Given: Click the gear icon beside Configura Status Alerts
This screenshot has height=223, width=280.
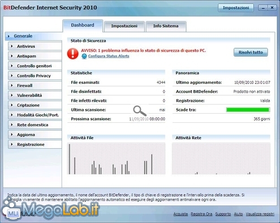Looking at the screenshot, I should click(x=84, y=56).
